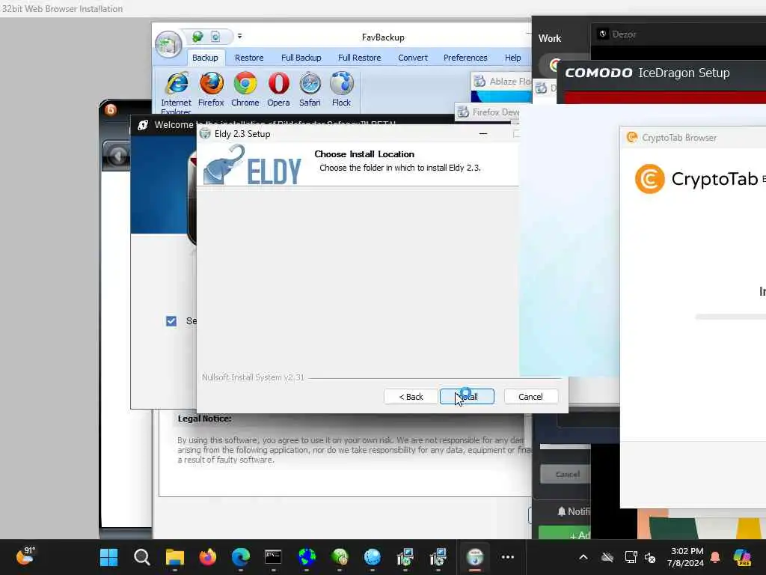Open File Explorer from the taskbar
The width and height of the screenshot is (766, 575).
tap(175, 557)
